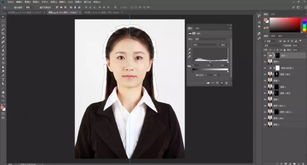Open the Properties panel flyout menu

[230, 28]
